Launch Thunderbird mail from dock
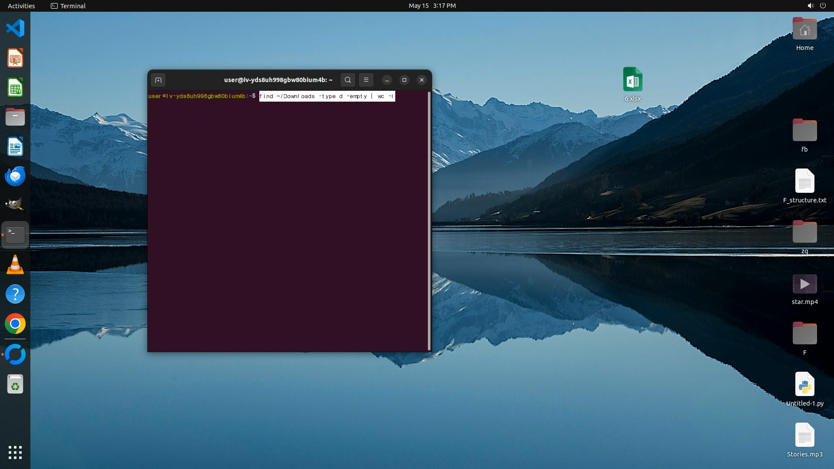 click(15, 176)
